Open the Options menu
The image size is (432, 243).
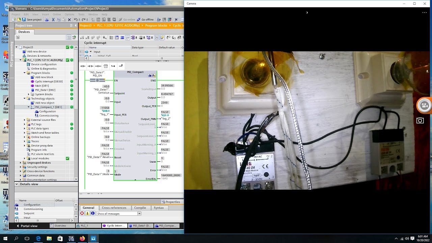70,15
